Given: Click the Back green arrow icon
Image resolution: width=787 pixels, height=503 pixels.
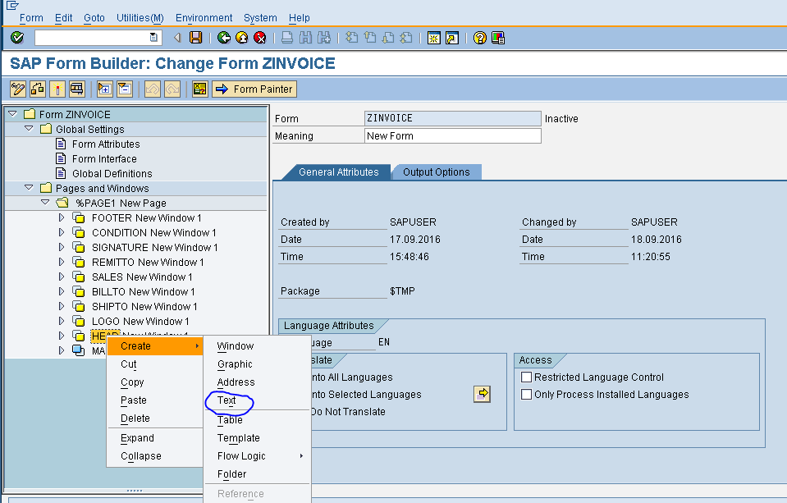Looking at the screenshot, I should point(224,38).
